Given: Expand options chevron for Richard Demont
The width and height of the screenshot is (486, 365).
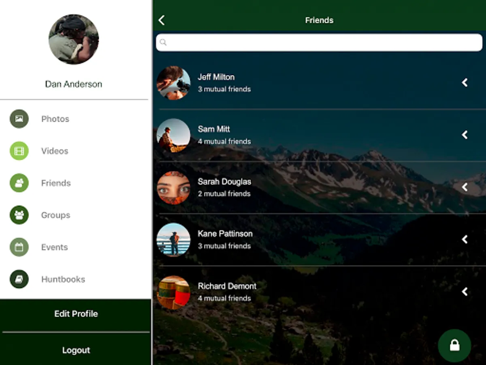Looking at the screenshot, I should tap(465, 292).
